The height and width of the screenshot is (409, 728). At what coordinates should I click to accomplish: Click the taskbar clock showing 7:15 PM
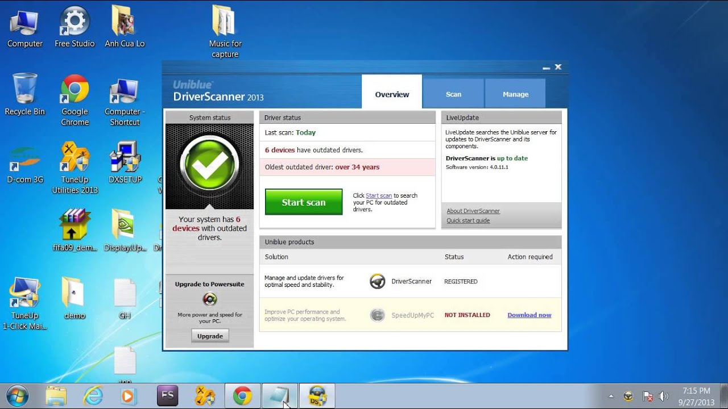697,396
